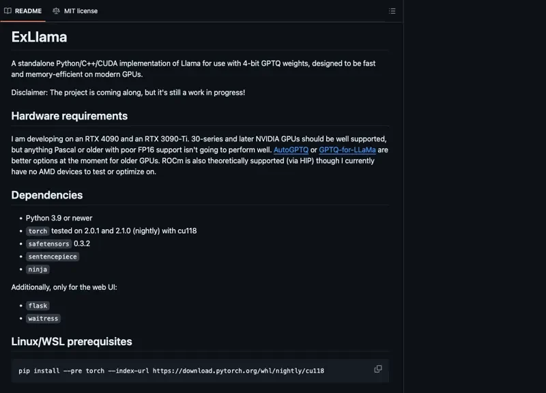Click the Disclaimer paragraph text

128,92
